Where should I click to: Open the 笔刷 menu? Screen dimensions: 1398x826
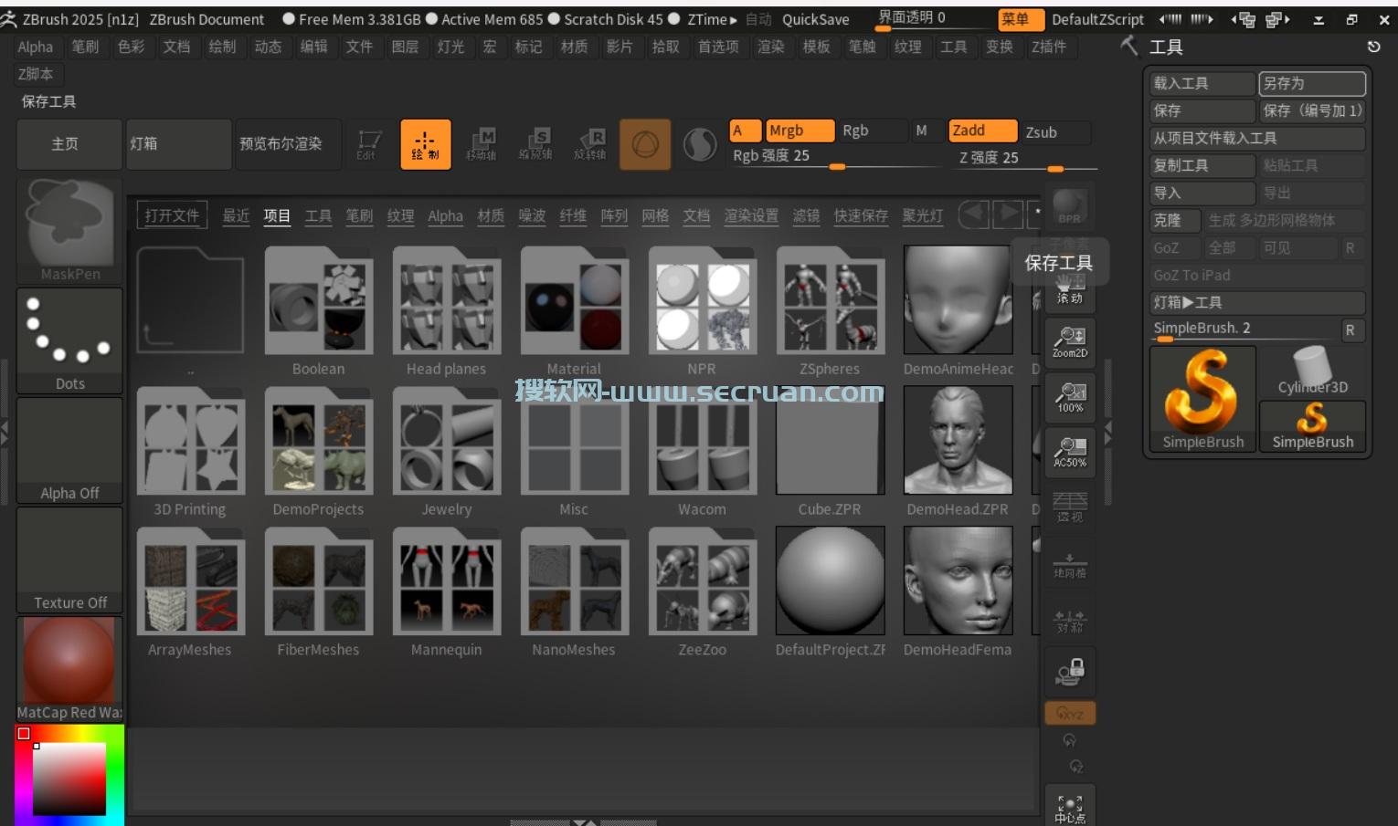point(85,47)
